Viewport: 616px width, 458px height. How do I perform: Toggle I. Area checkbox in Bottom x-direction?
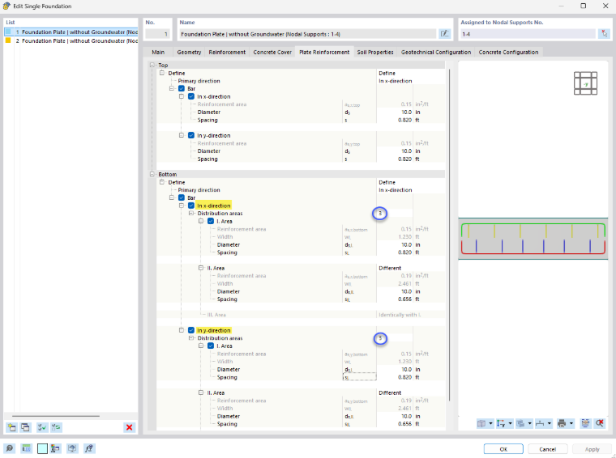point(211,221)
